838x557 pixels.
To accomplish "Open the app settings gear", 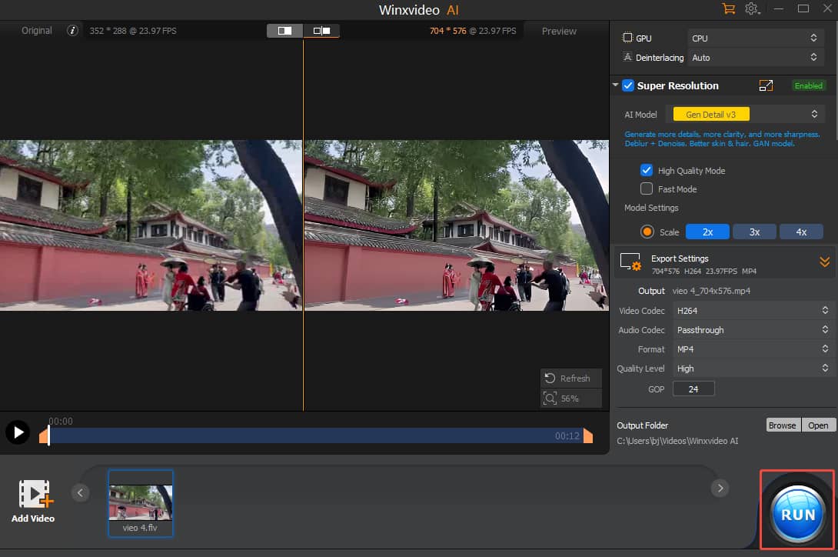I will [x=752, y=8].
